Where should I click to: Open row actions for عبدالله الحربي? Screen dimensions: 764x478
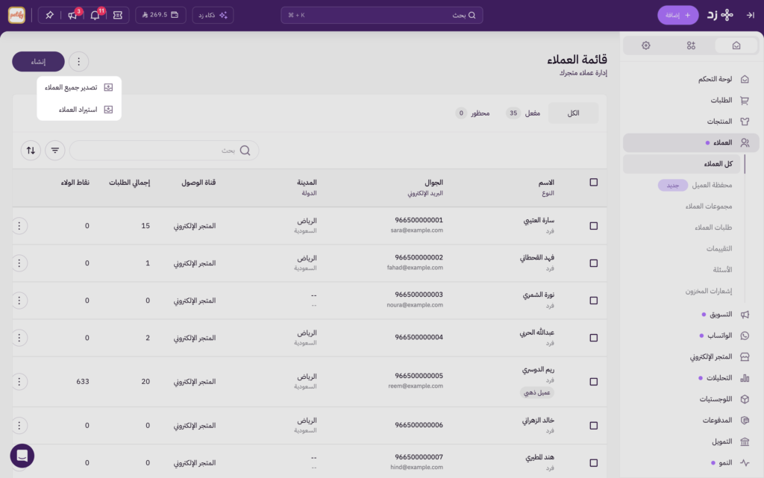pos(19,338)
